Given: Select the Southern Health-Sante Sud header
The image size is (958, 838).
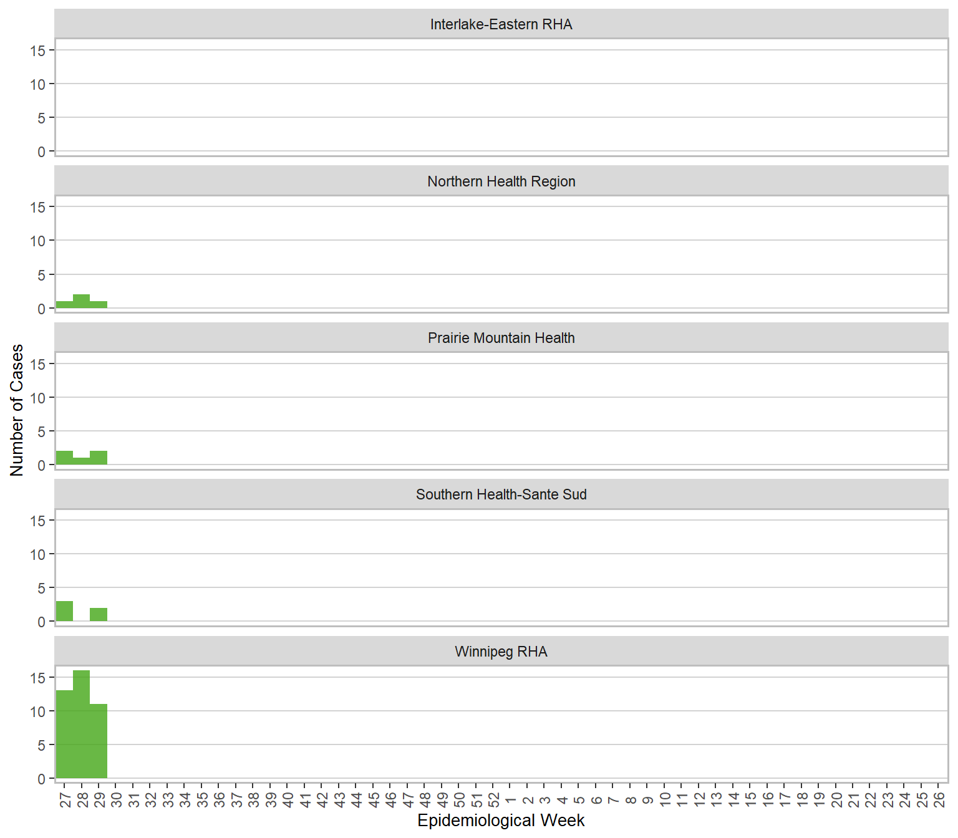Looking at the screenshot, I should [501, 494].
